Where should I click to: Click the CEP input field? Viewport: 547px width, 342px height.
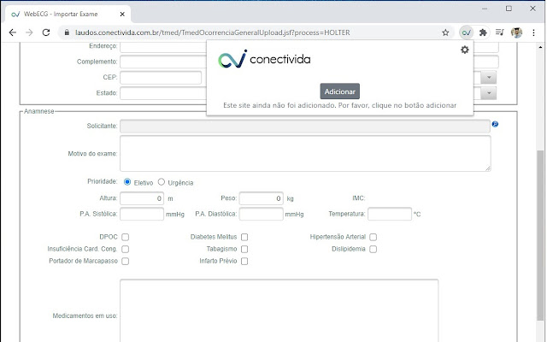[x=161, y=78]
